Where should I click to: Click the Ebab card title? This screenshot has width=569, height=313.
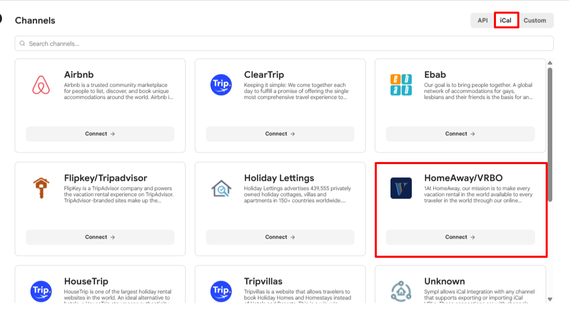435,74
